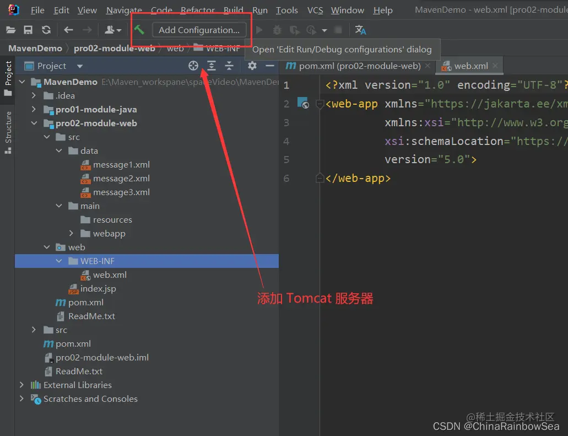Collapse the MavenDemo root node
This screenshot has height=436, width=568.
[22, 82]
